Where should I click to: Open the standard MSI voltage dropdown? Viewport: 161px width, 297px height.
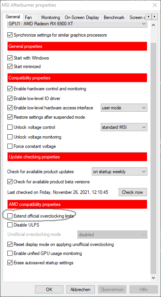(x=124, y=127)
